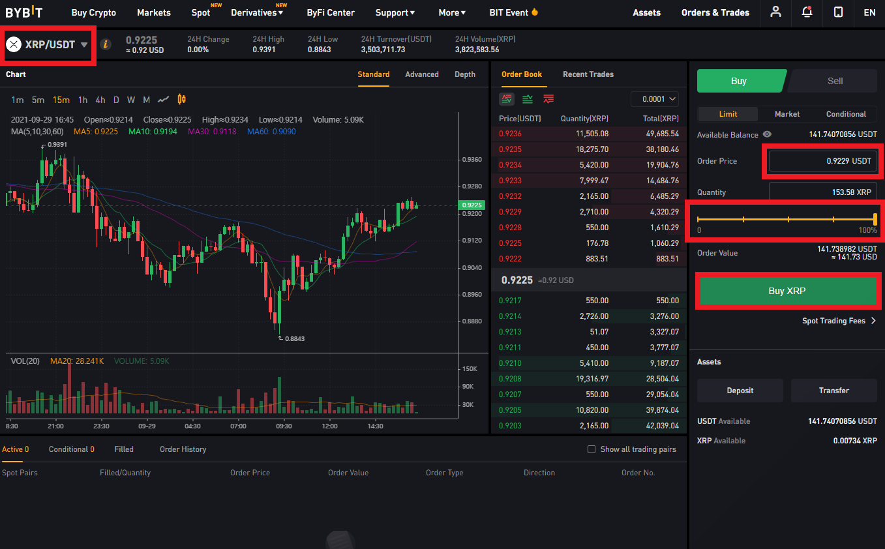
Task: Hide the available balance with eye icon
Action: coord(767,134)
